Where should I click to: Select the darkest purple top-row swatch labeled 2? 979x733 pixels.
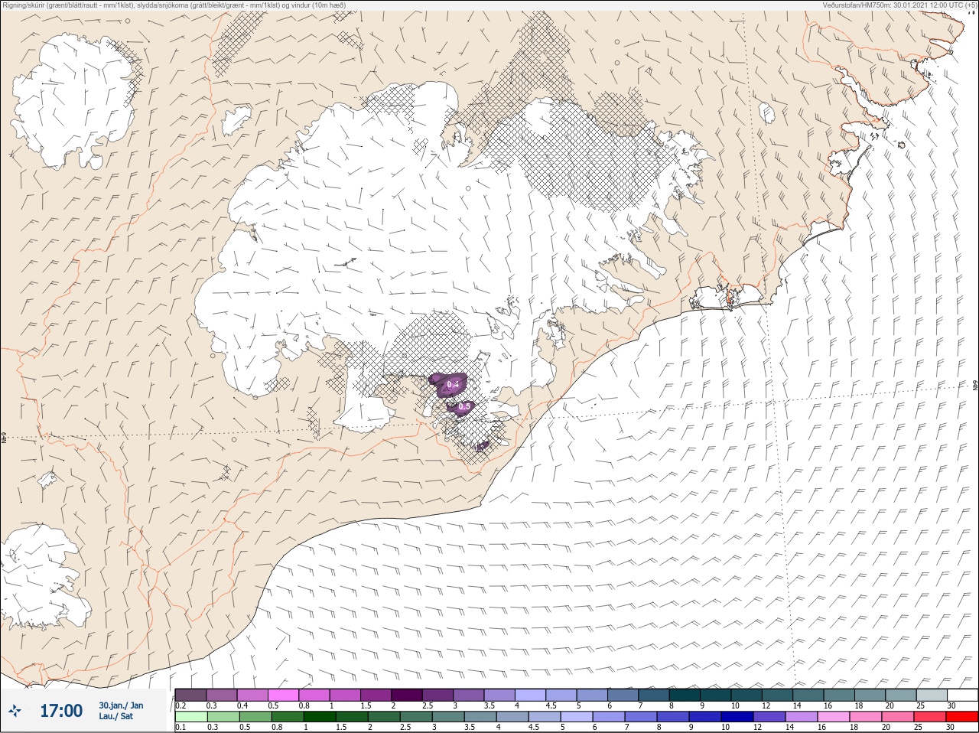pyautogui.click(x=408, y=695)
